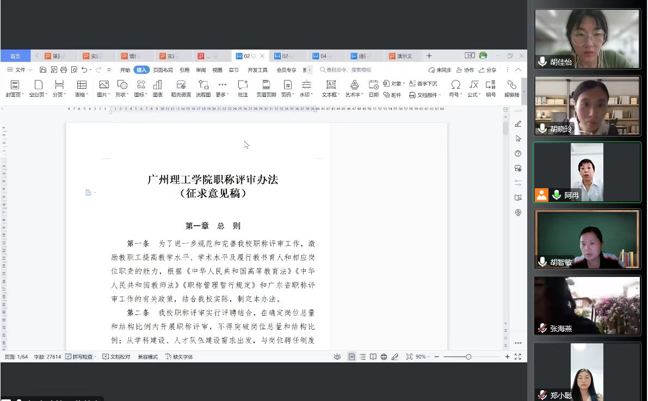The width and height of the screenshot is (648, 401).
Task: Insert a 超链接 hyperlink
Action: [x=511, y=85]
